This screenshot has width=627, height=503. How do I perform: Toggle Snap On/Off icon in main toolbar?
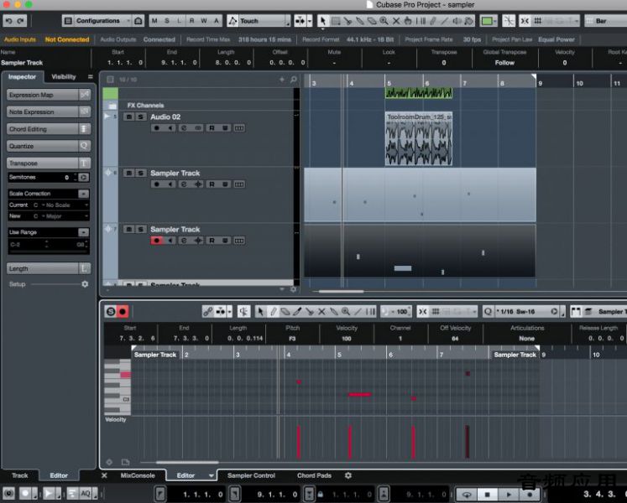(x=525, y=21)
